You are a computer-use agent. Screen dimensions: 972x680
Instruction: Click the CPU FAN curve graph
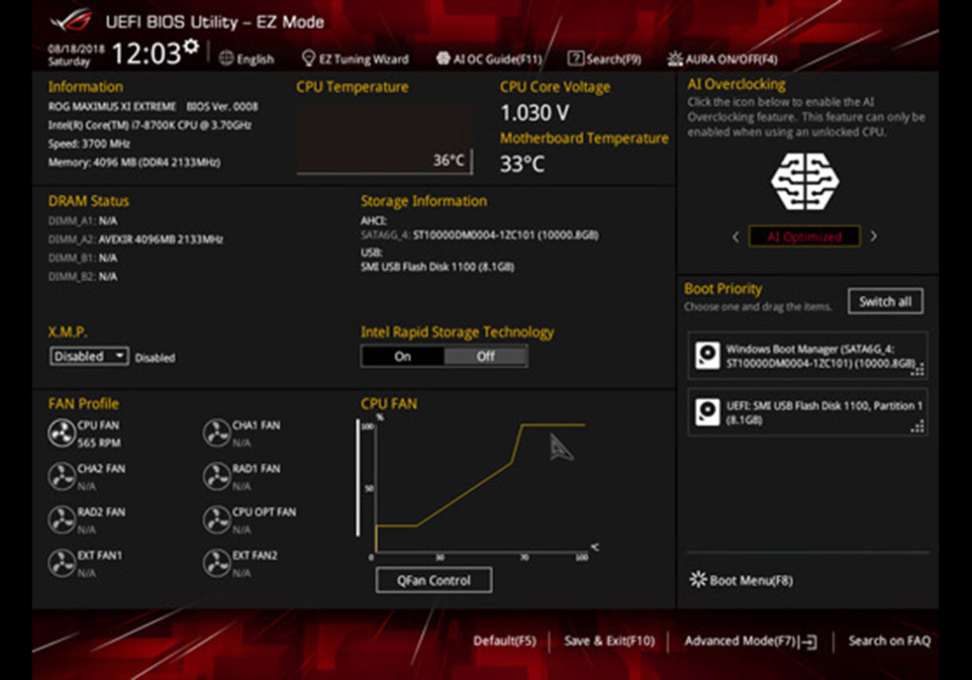coord(480,488)
